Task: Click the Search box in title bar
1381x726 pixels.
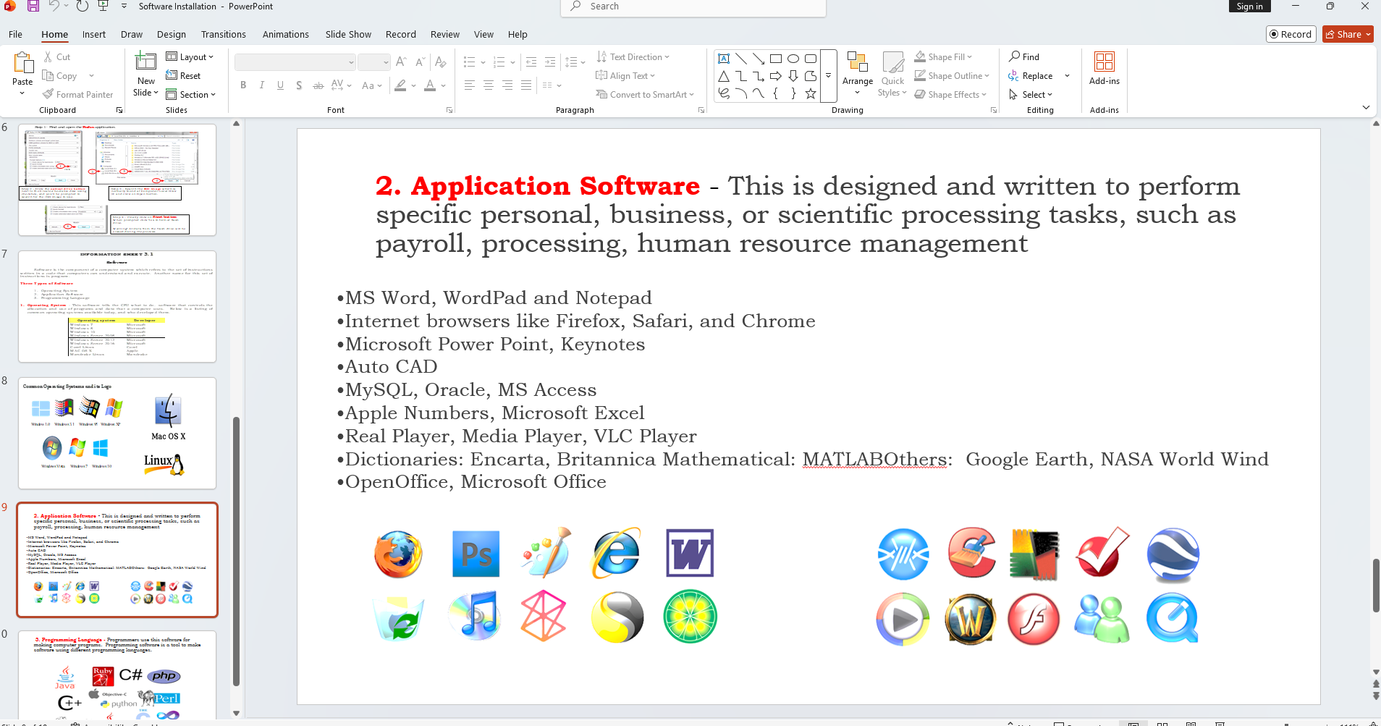Action: [693, 7]
